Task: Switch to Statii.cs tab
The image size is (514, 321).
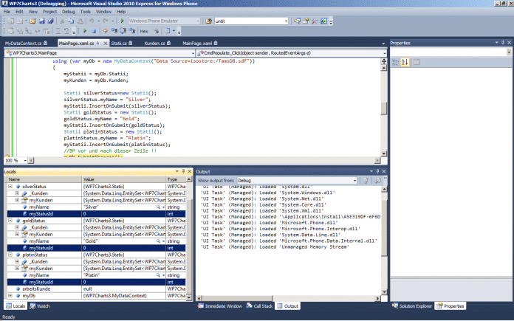Action: 122,44
